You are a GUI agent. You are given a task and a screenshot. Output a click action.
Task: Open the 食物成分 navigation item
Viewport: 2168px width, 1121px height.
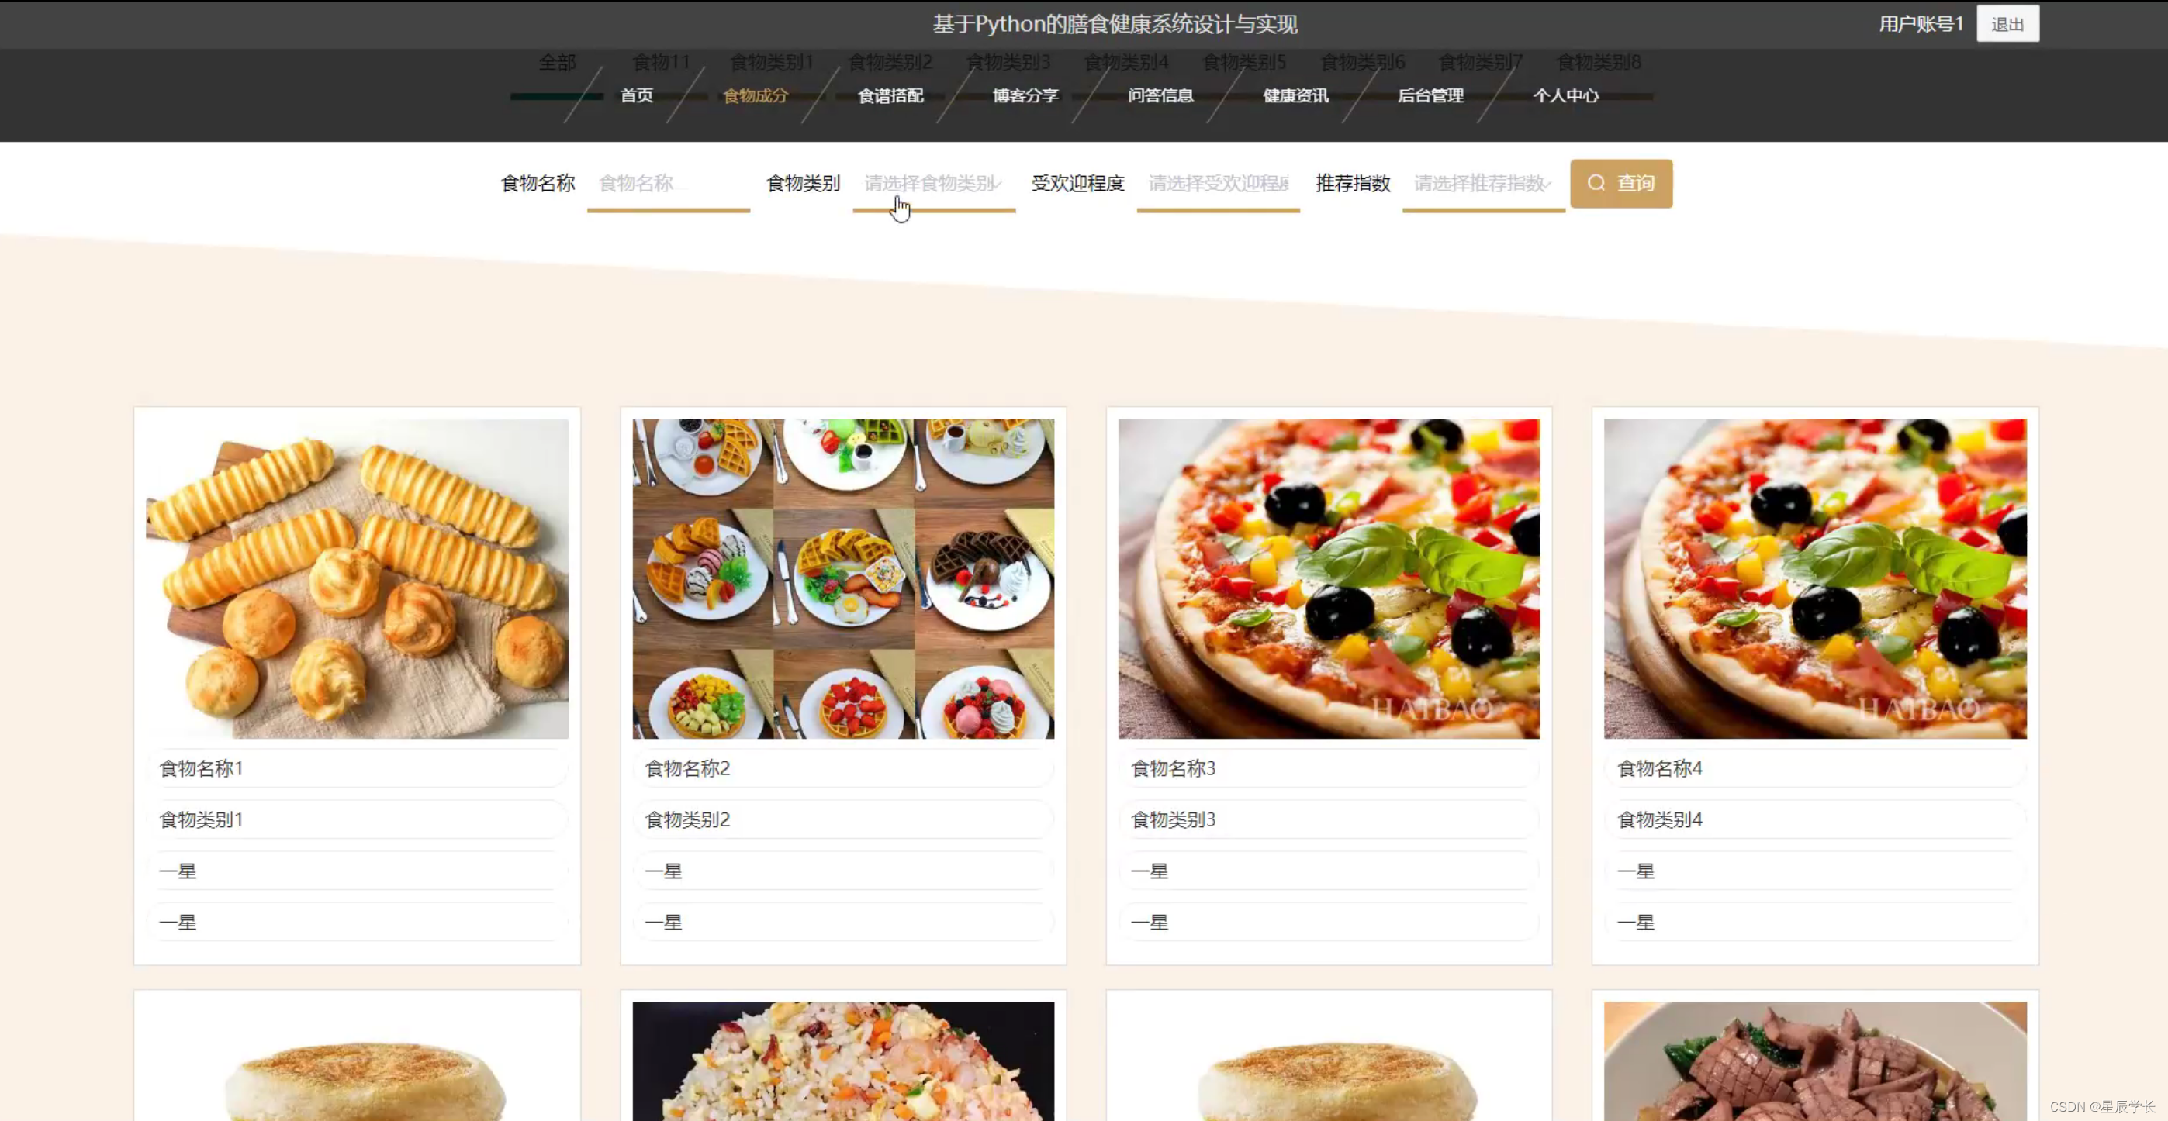(755, 96)
